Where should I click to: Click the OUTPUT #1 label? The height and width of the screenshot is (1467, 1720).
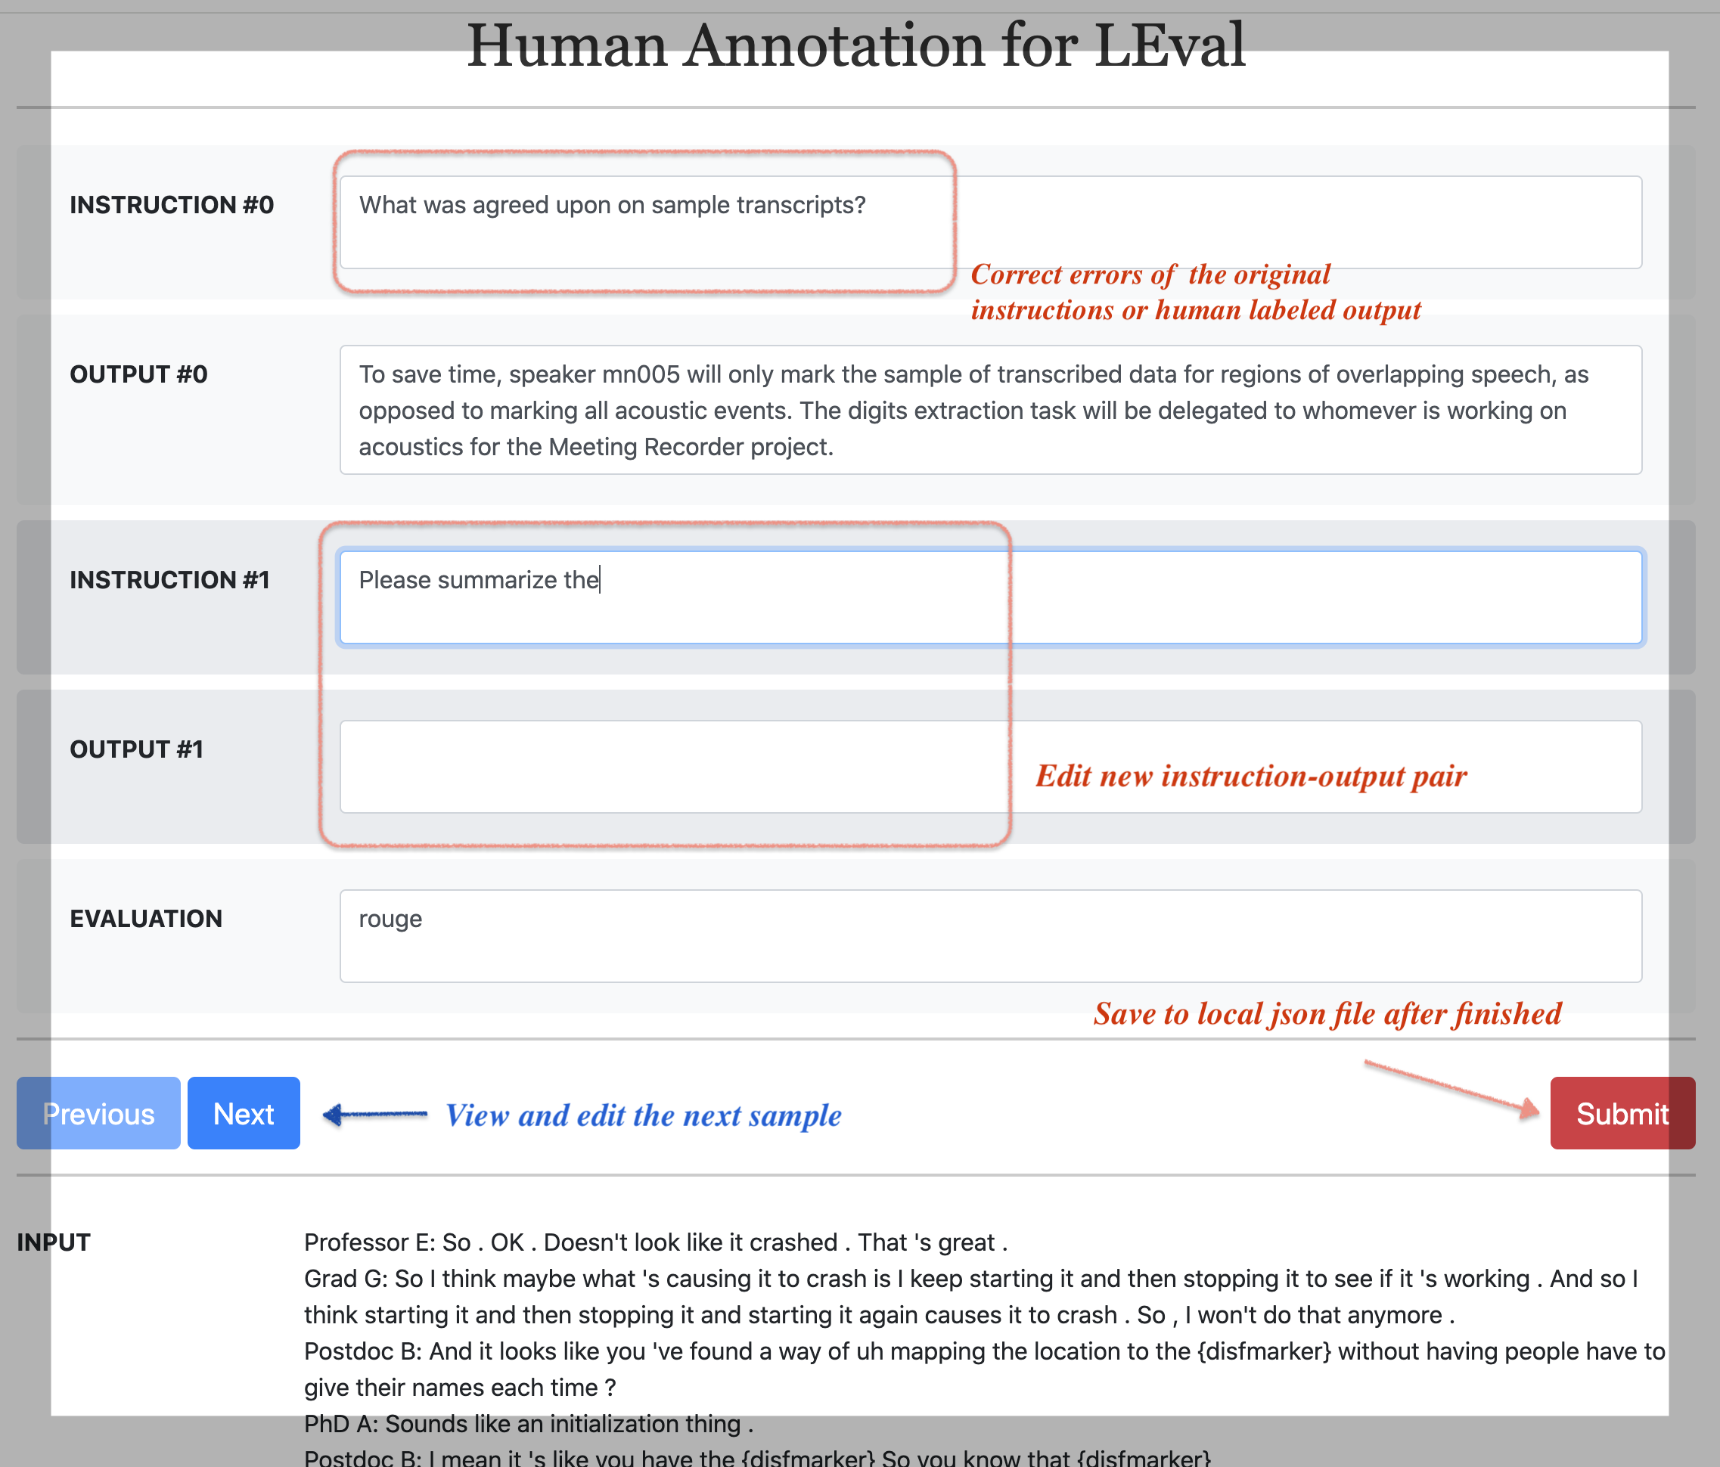pos(136,749)
